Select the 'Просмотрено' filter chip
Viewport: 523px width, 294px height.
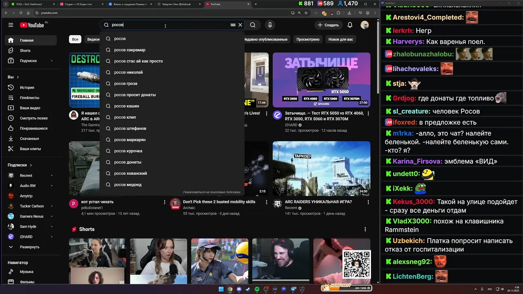(308, 39)
